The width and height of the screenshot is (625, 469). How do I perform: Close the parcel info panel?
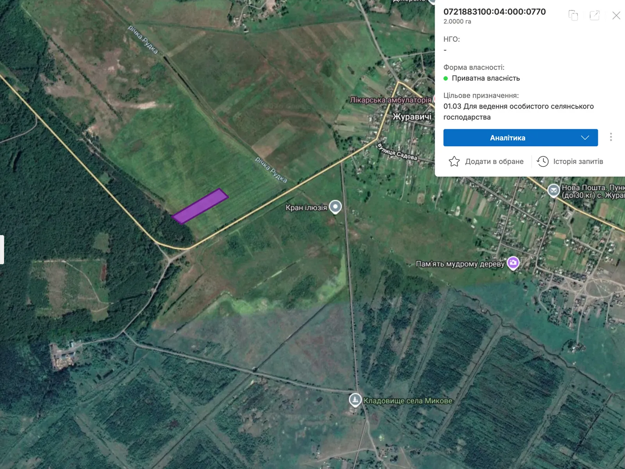point(616,15)
